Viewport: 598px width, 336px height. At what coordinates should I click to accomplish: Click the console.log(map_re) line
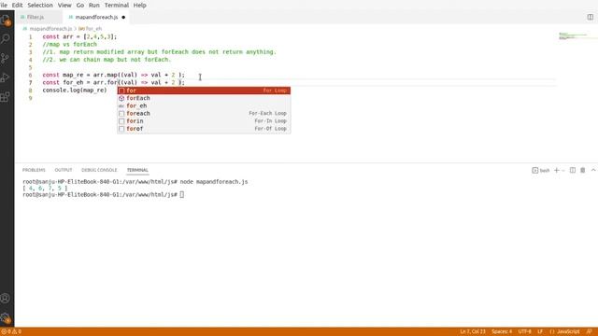[x=75, y=91]
